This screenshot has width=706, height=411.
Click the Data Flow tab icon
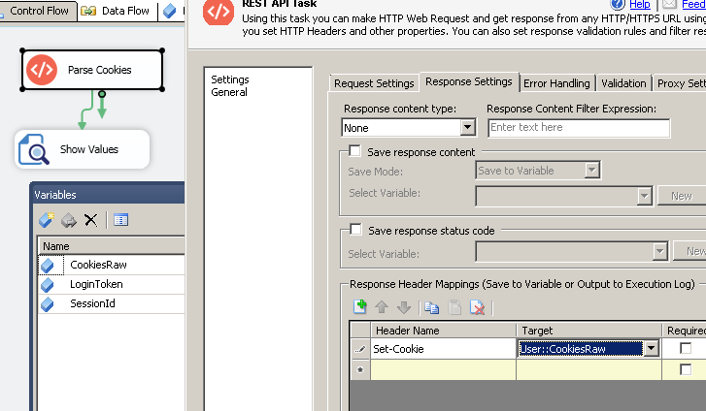pyautogui.click(x=88, y=11)
